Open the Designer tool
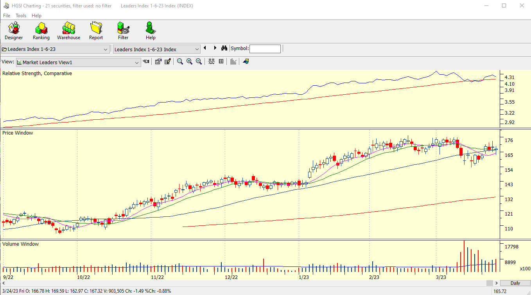531x295 pixels. [x=14, y=31]
